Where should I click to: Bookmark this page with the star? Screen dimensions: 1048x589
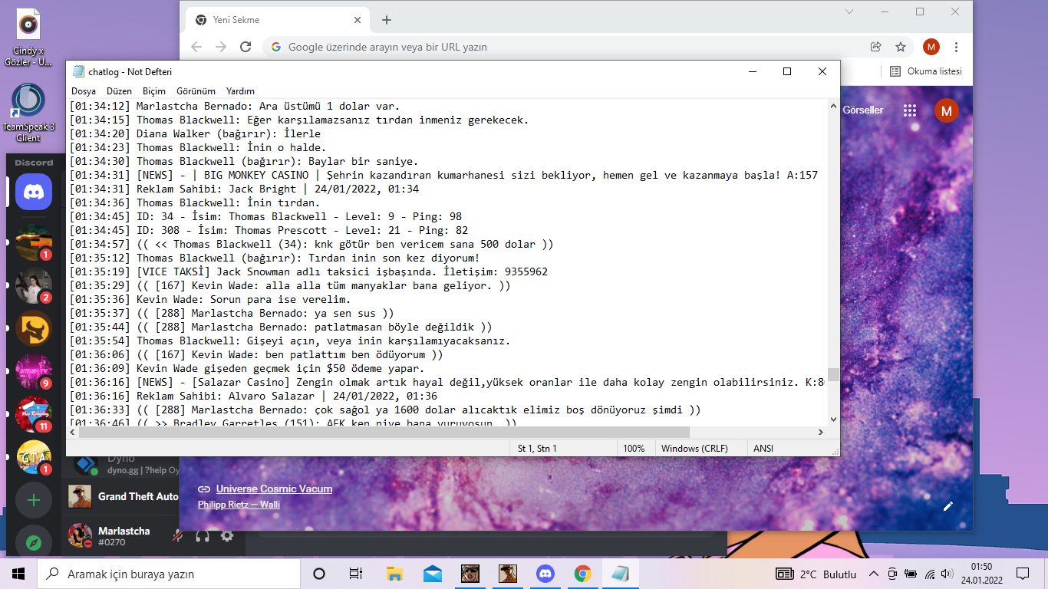pos(901,47)
